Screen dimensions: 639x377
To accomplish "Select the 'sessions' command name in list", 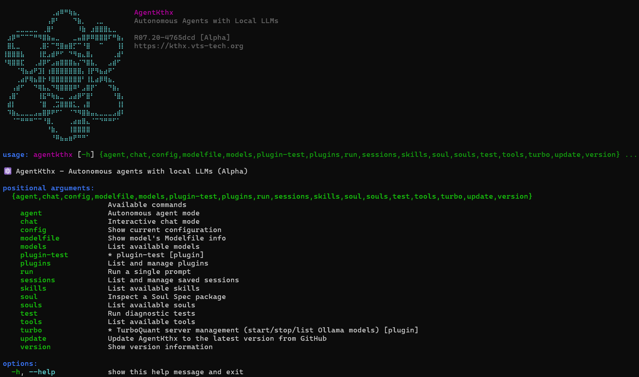I will (37, 280).
